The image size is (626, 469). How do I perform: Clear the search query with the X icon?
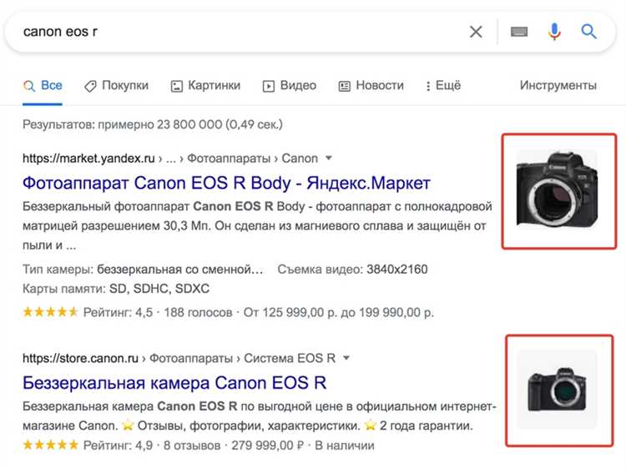click(476, 32)
